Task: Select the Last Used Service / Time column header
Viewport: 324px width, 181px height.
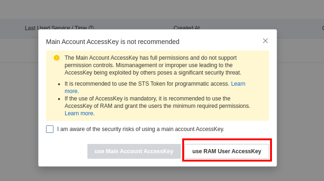Action: 56,28
